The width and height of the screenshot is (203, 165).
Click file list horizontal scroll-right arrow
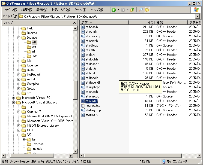coord(199,155)
